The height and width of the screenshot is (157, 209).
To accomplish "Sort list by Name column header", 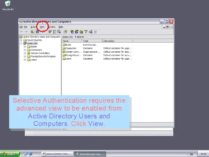I will 72,41.
